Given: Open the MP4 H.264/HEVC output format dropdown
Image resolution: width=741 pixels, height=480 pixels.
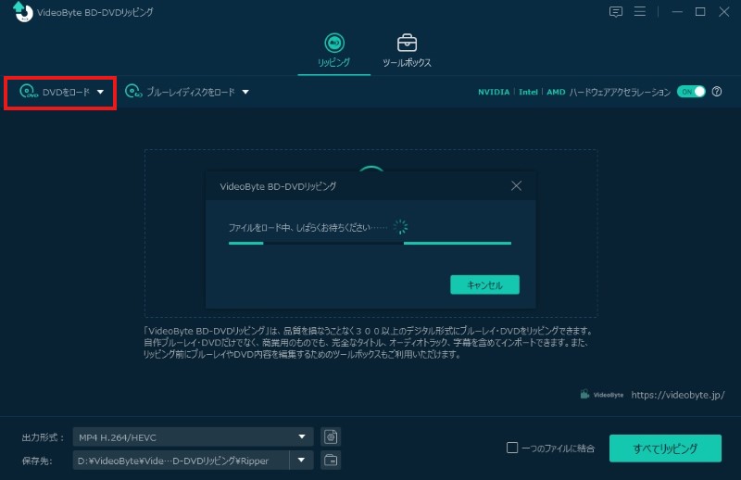Looking at the screenshot, I should pyautogui.click(x=193, y=437).
